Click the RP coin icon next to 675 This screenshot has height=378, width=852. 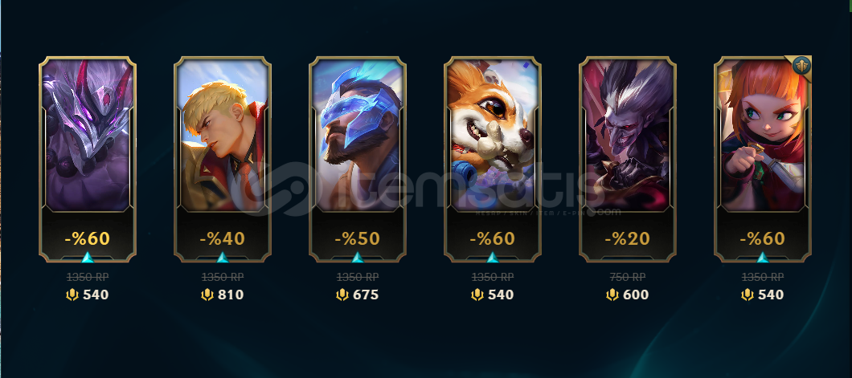342,295
